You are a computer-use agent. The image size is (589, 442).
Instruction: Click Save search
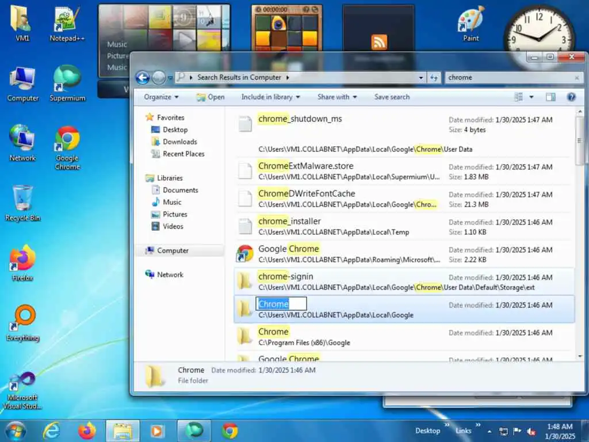tap(392, 97)
